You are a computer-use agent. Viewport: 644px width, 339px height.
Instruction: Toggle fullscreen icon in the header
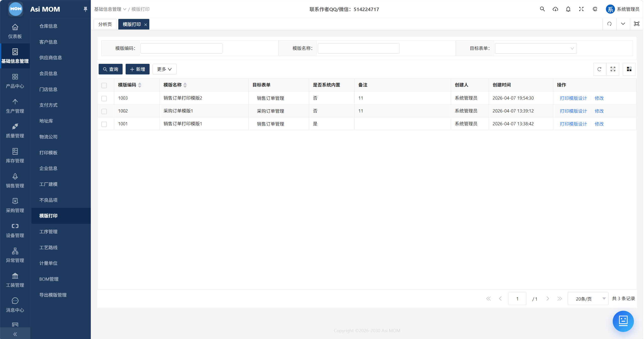point(581,9)
